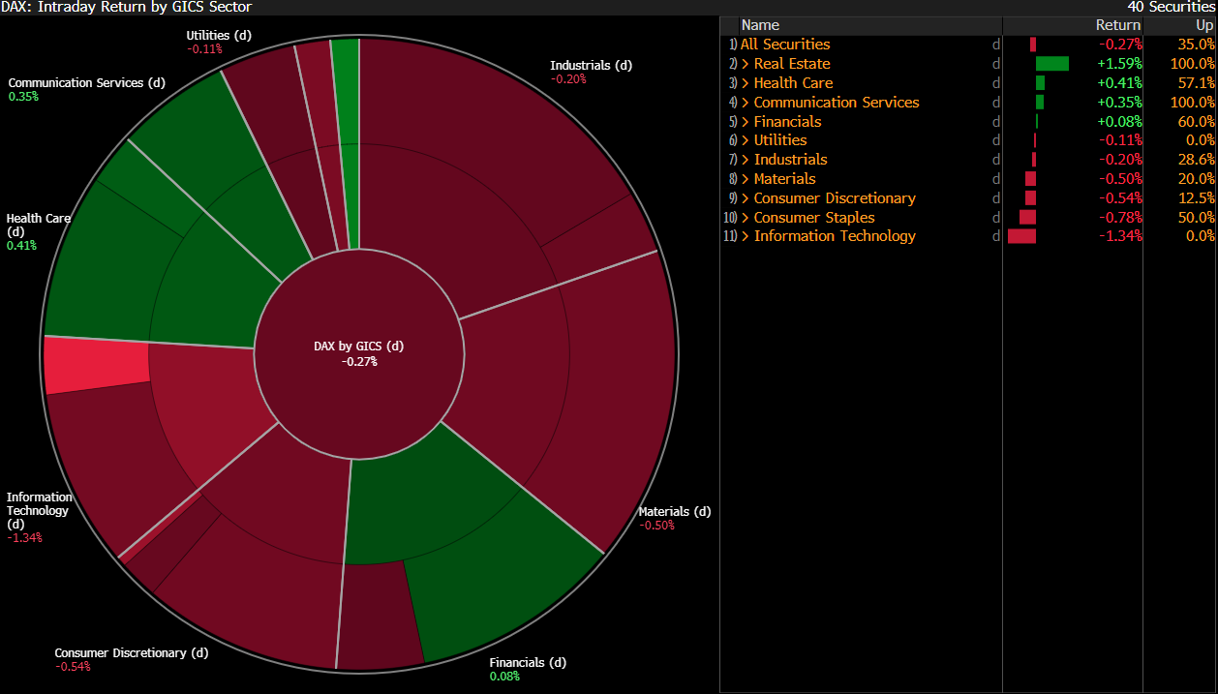This screenshot has height=694, width=1218.
Task: Expand the Consumer Discretionary table row
Action: pyautogui.click(x=746, y=198)
